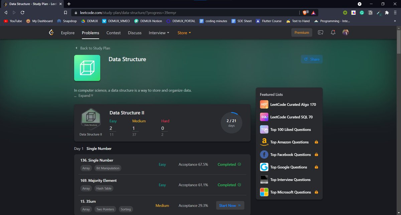Click the LeetCode logo icon

tap(51, 32)
